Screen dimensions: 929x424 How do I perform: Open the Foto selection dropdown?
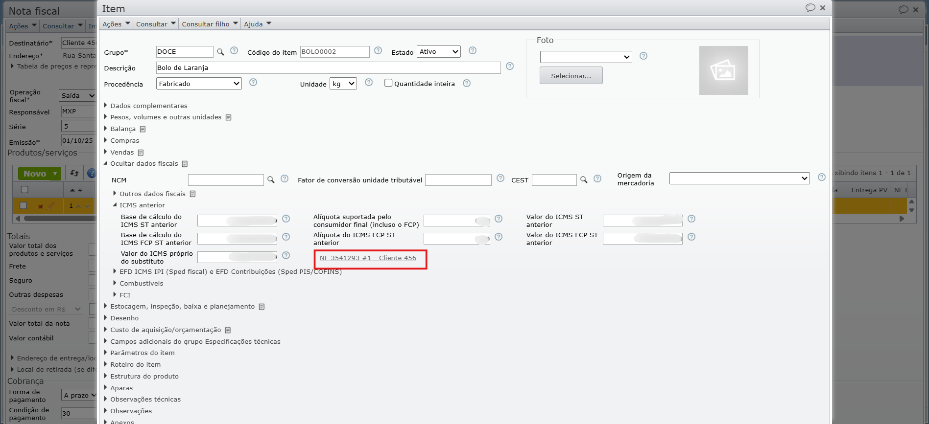[x=586, y=57]
